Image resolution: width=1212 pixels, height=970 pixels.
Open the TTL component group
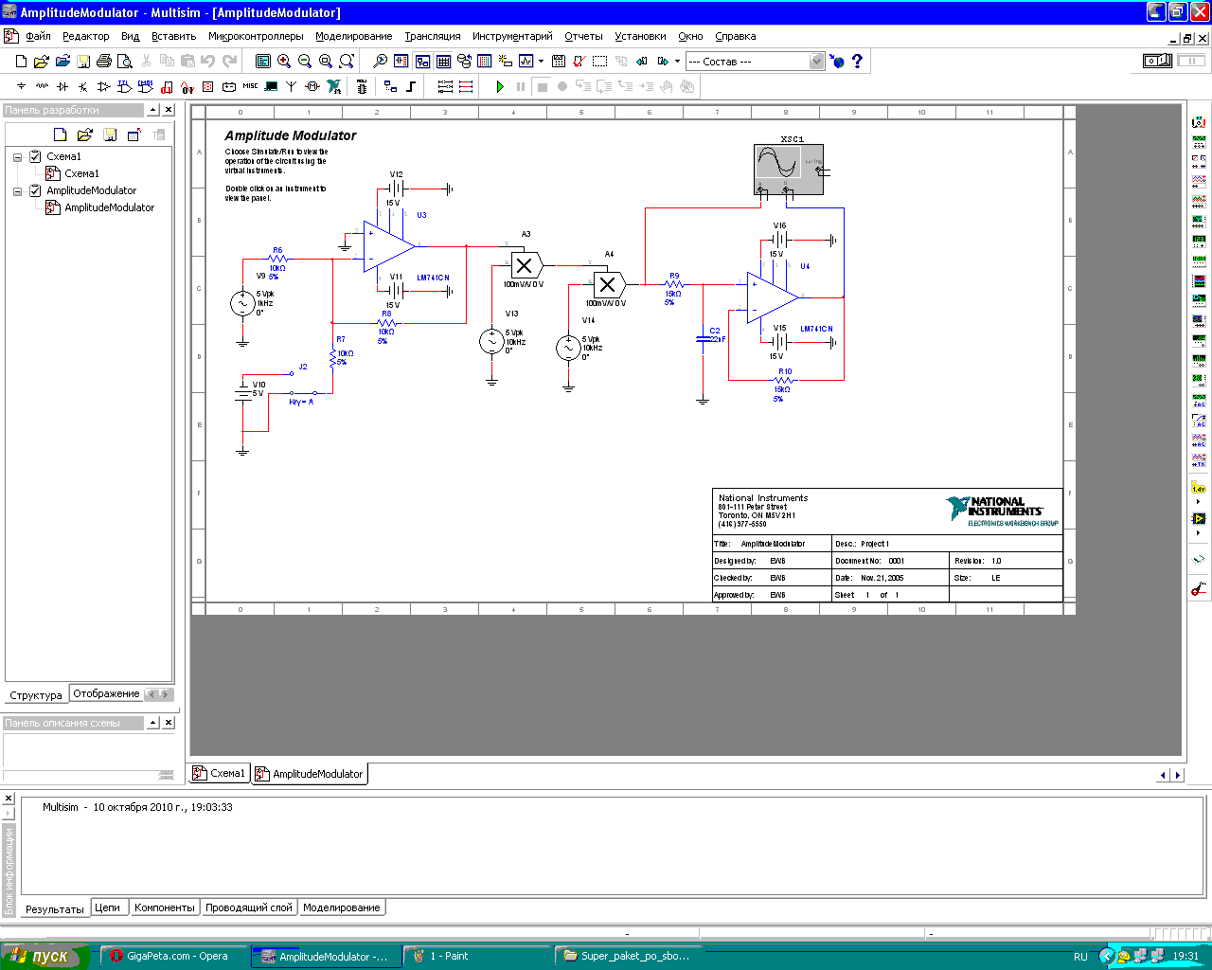(125, 86)
